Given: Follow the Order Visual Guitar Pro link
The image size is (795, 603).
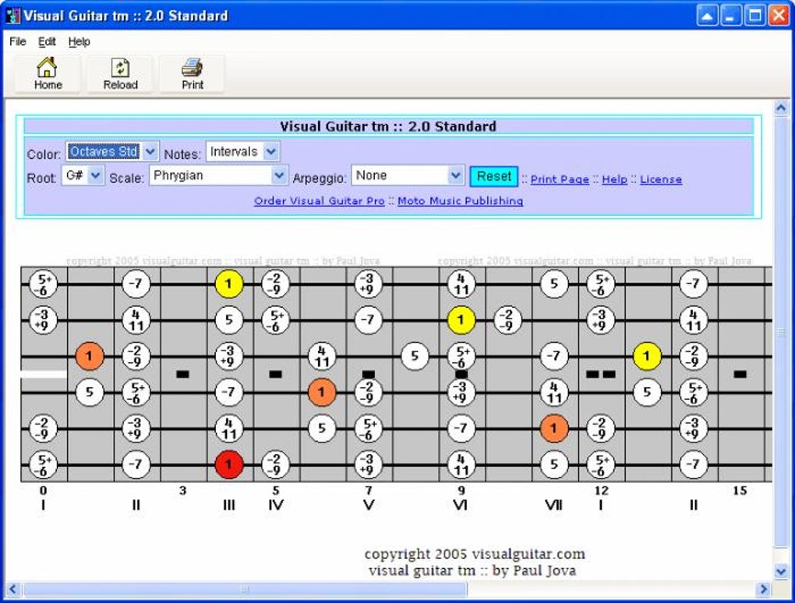Looking at the screenshot, I should [x=319, y=200].
